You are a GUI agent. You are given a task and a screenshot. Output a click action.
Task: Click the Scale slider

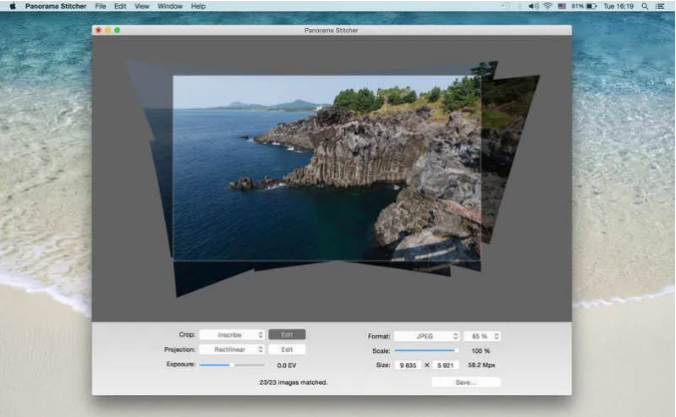pyautogui.click(x=426, y=351)
